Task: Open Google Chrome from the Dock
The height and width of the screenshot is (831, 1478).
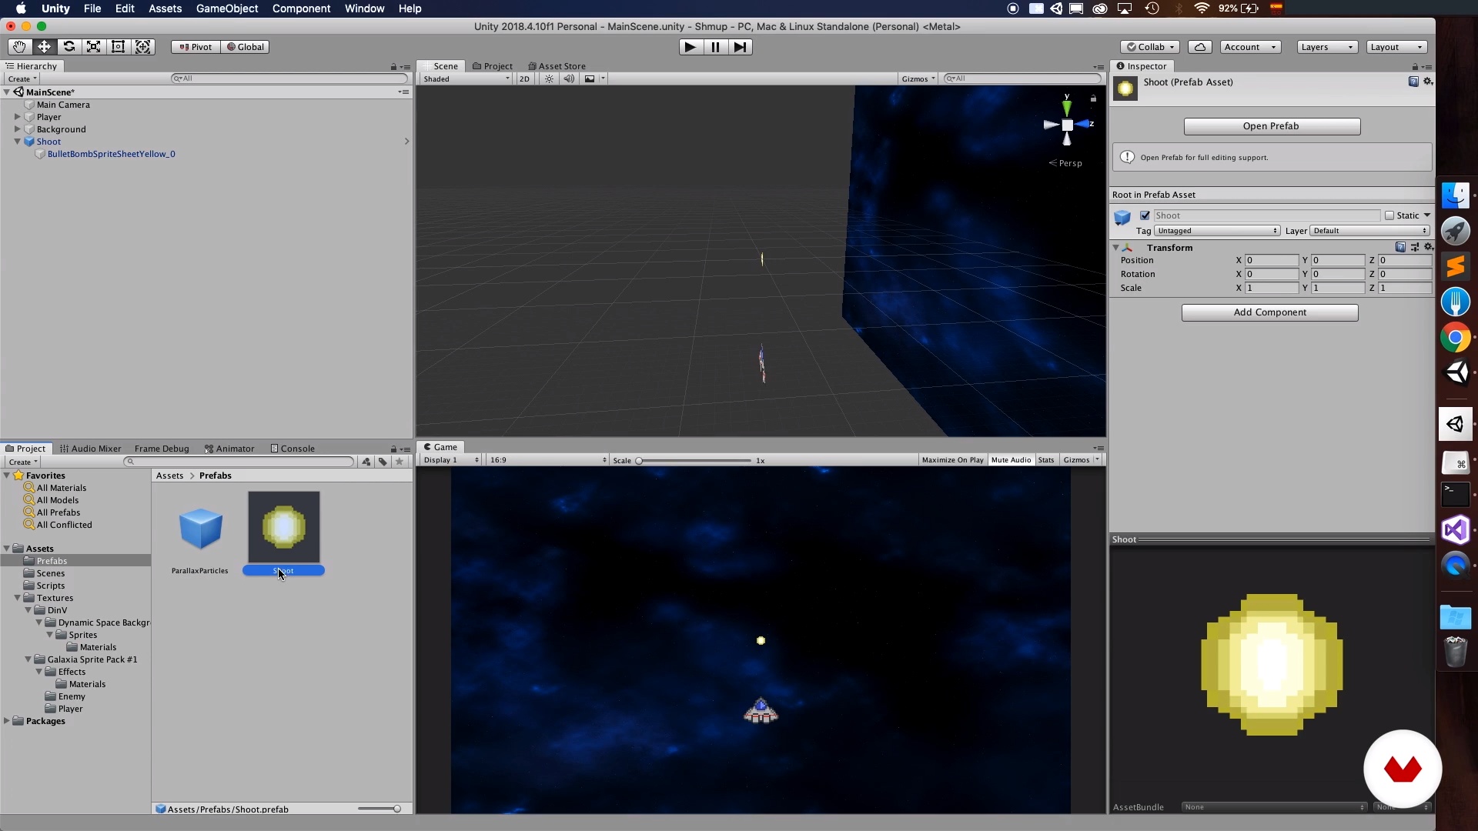Action: (x=1455, y=337)
